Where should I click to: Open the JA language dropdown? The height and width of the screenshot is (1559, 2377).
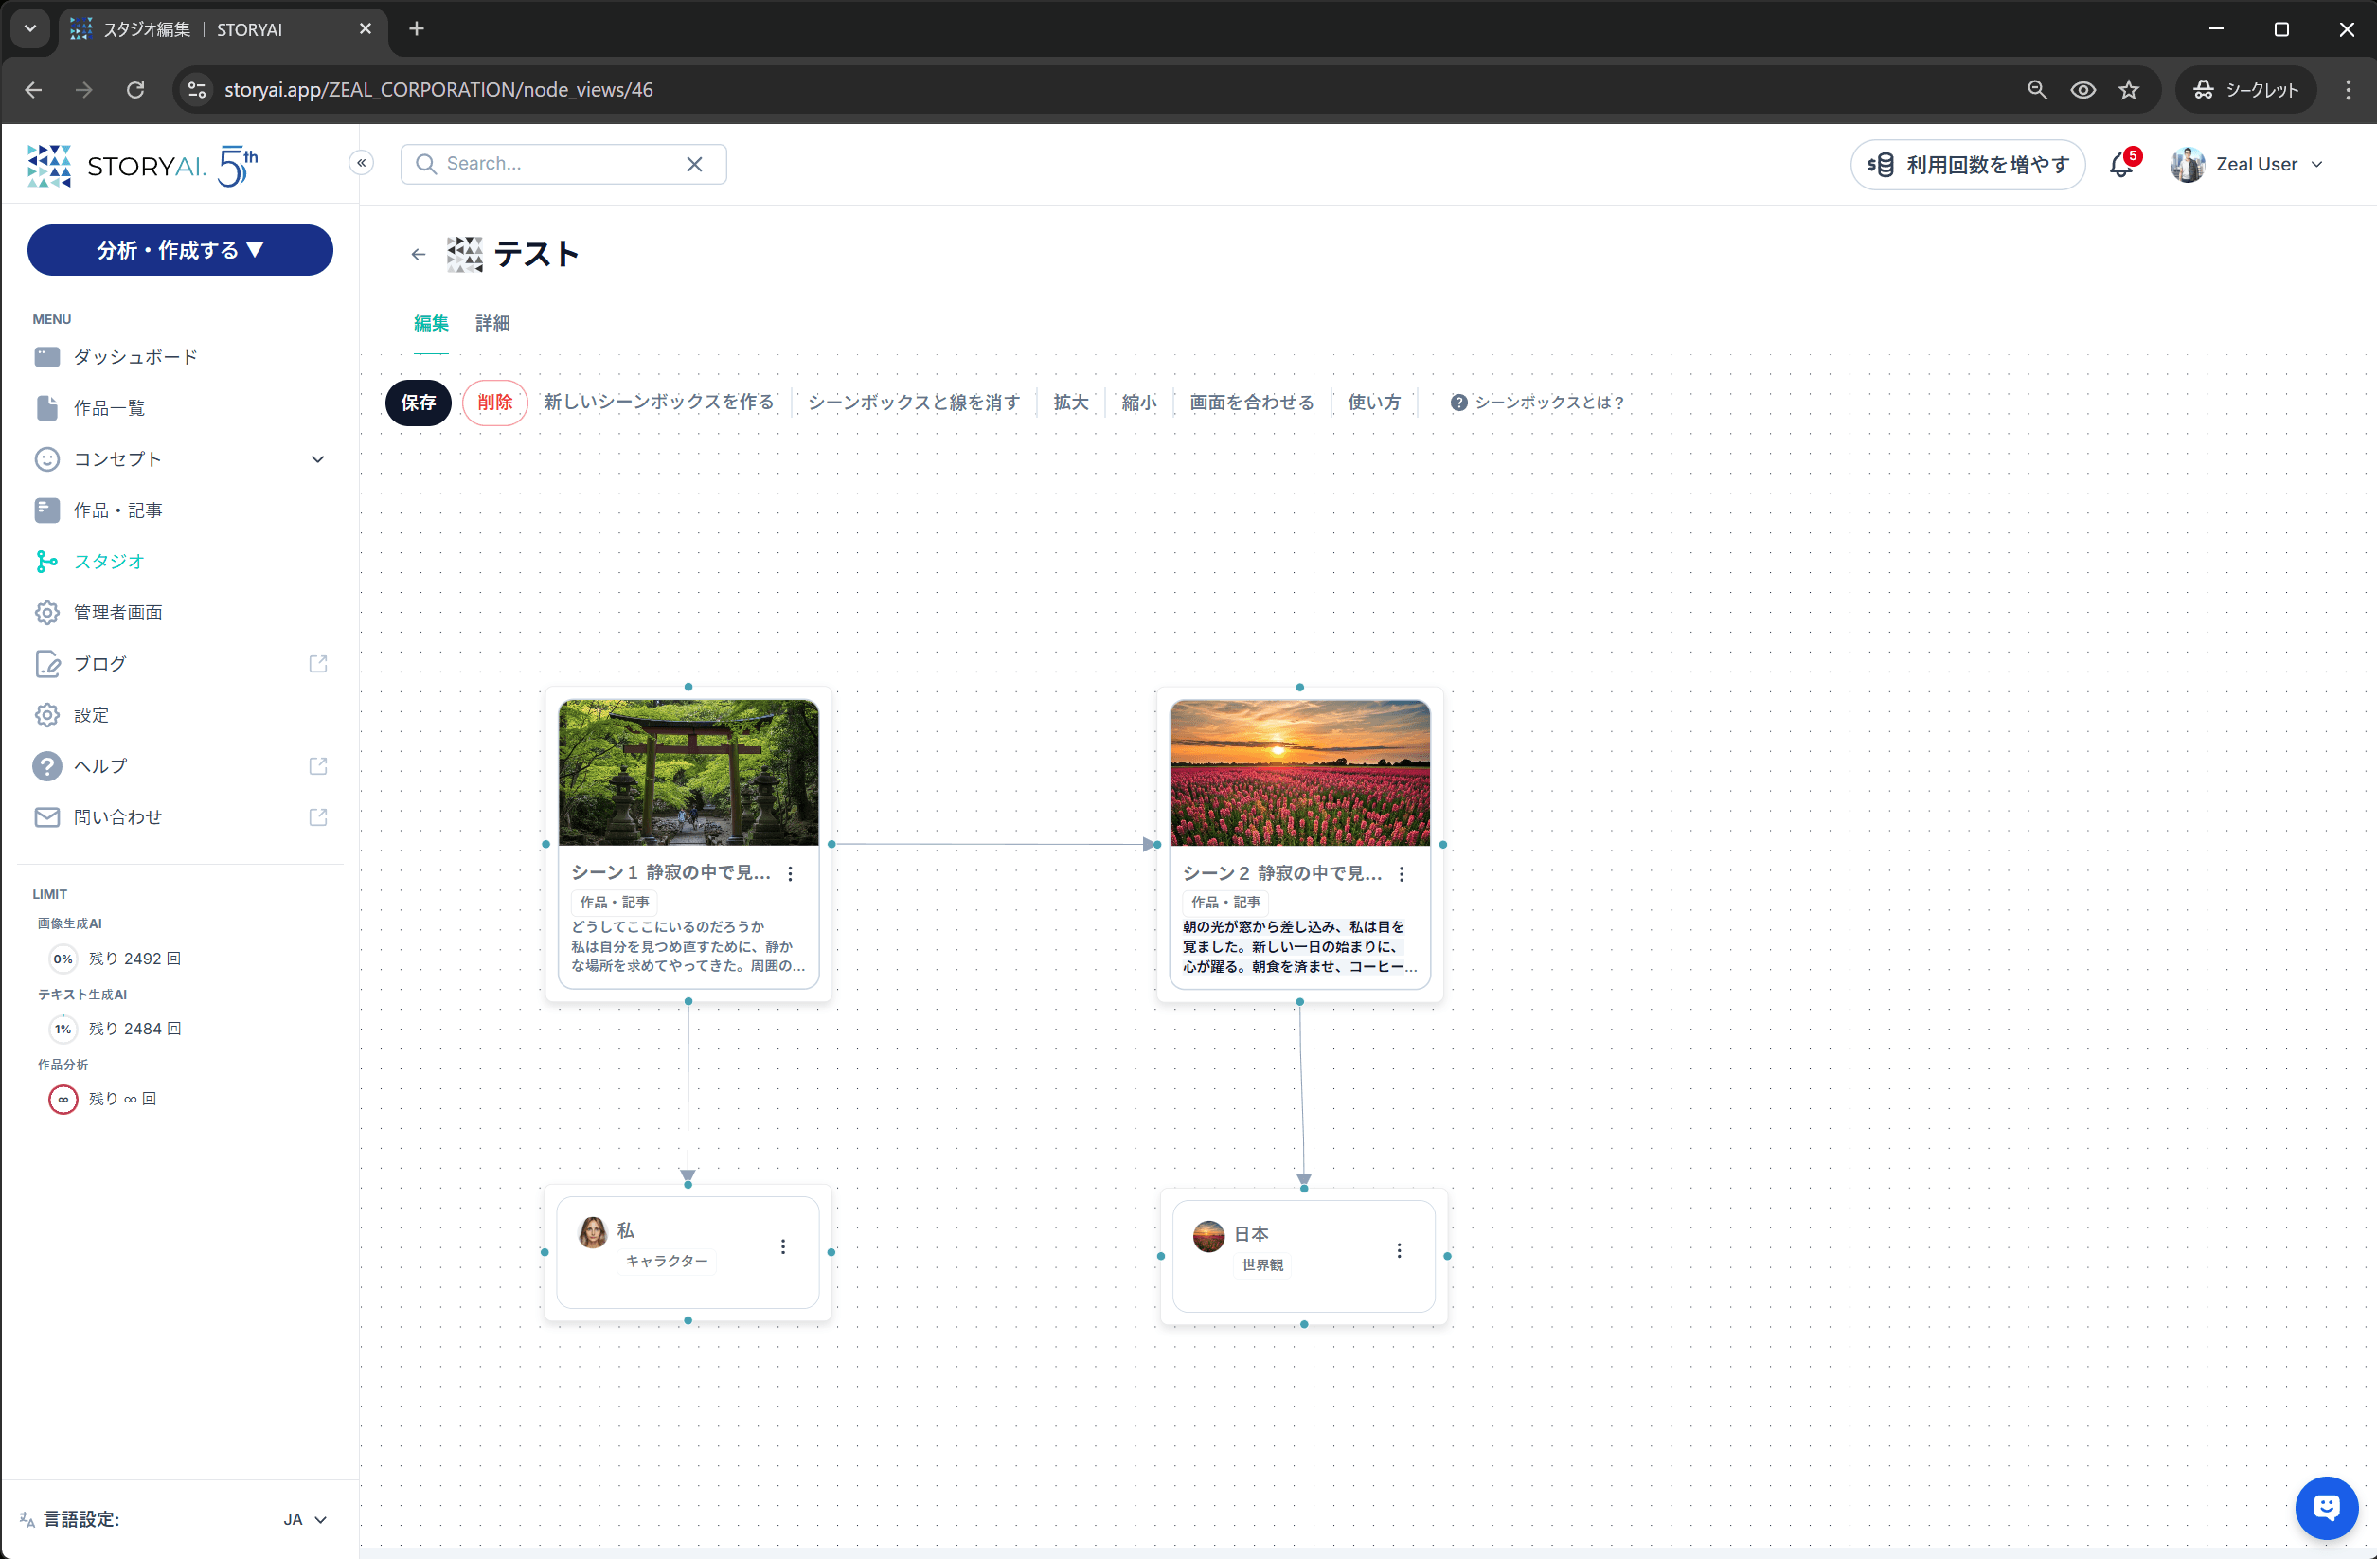[x=305, y=1519]
